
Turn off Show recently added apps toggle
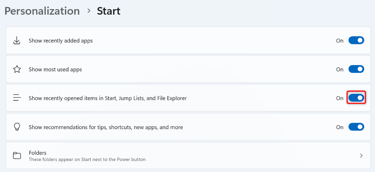[356, 41]
